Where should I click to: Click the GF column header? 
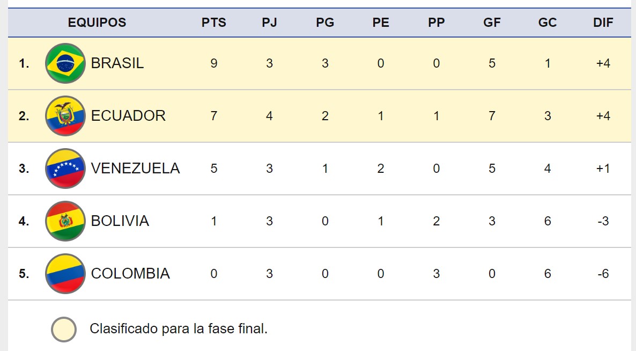[x=492, y=23]
